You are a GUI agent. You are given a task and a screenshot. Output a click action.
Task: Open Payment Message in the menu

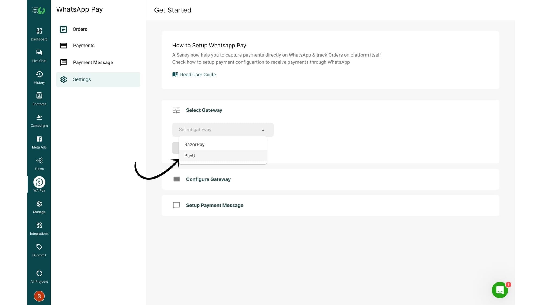93,62
